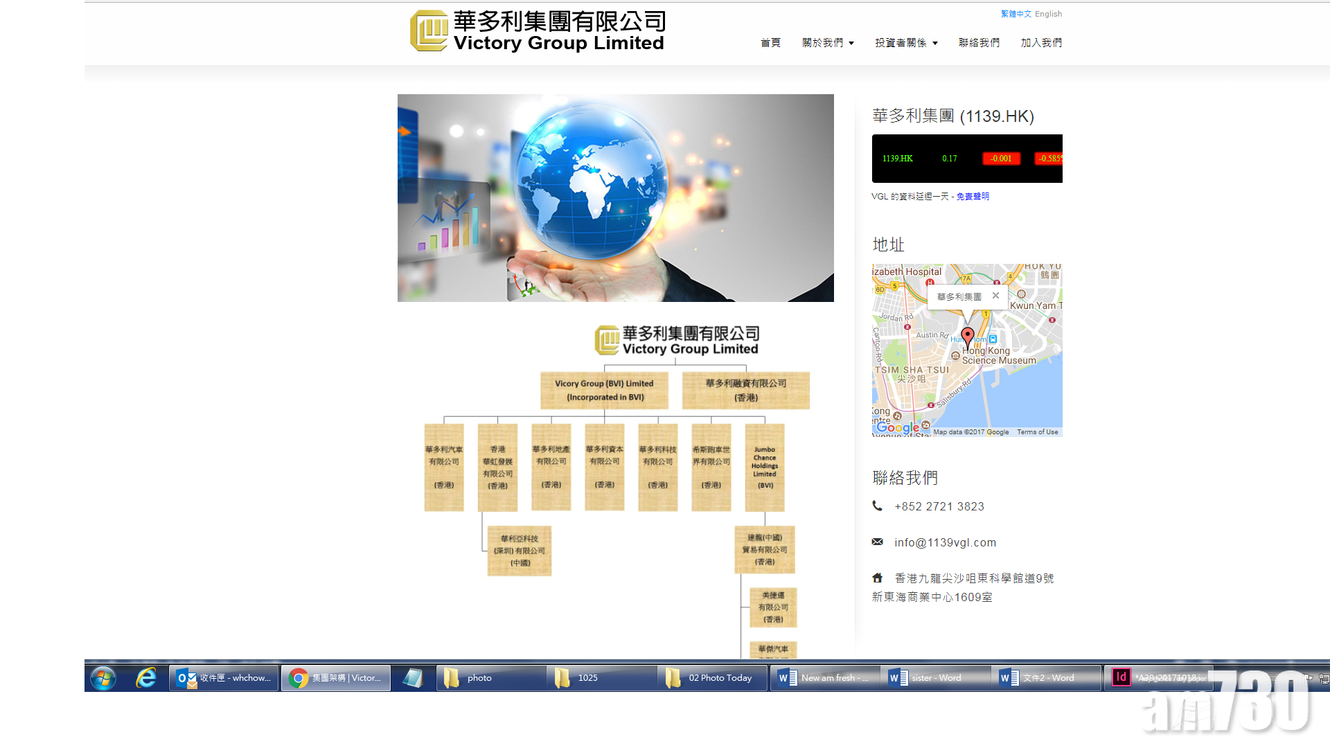This screenshot has width=1330, height=748.
Task: Close the 華多利集團 map info window
Action: click(x=996, y=296)
